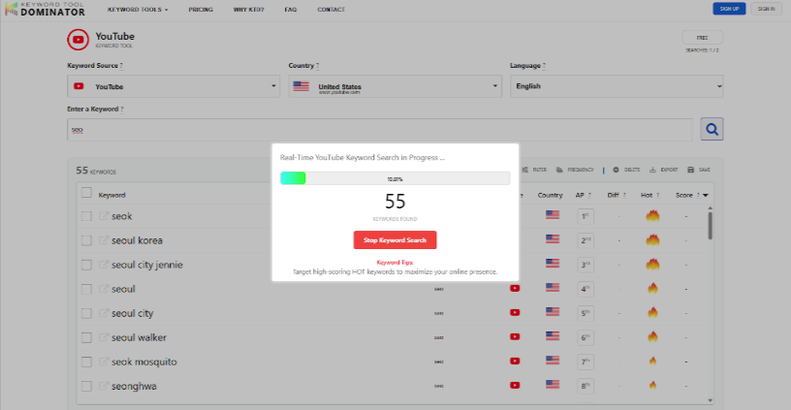
Task: Click the hot flame icon in seok row
Action: pos(652,216)
